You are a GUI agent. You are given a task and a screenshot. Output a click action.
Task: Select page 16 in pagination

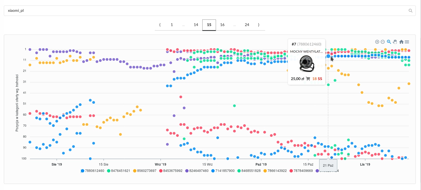click(222, 25)
